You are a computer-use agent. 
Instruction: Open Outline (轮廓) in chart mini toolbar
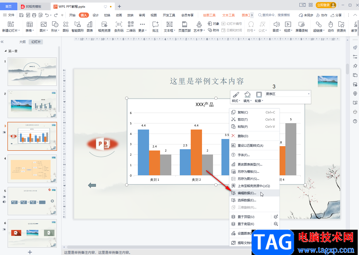click(259, 97)
